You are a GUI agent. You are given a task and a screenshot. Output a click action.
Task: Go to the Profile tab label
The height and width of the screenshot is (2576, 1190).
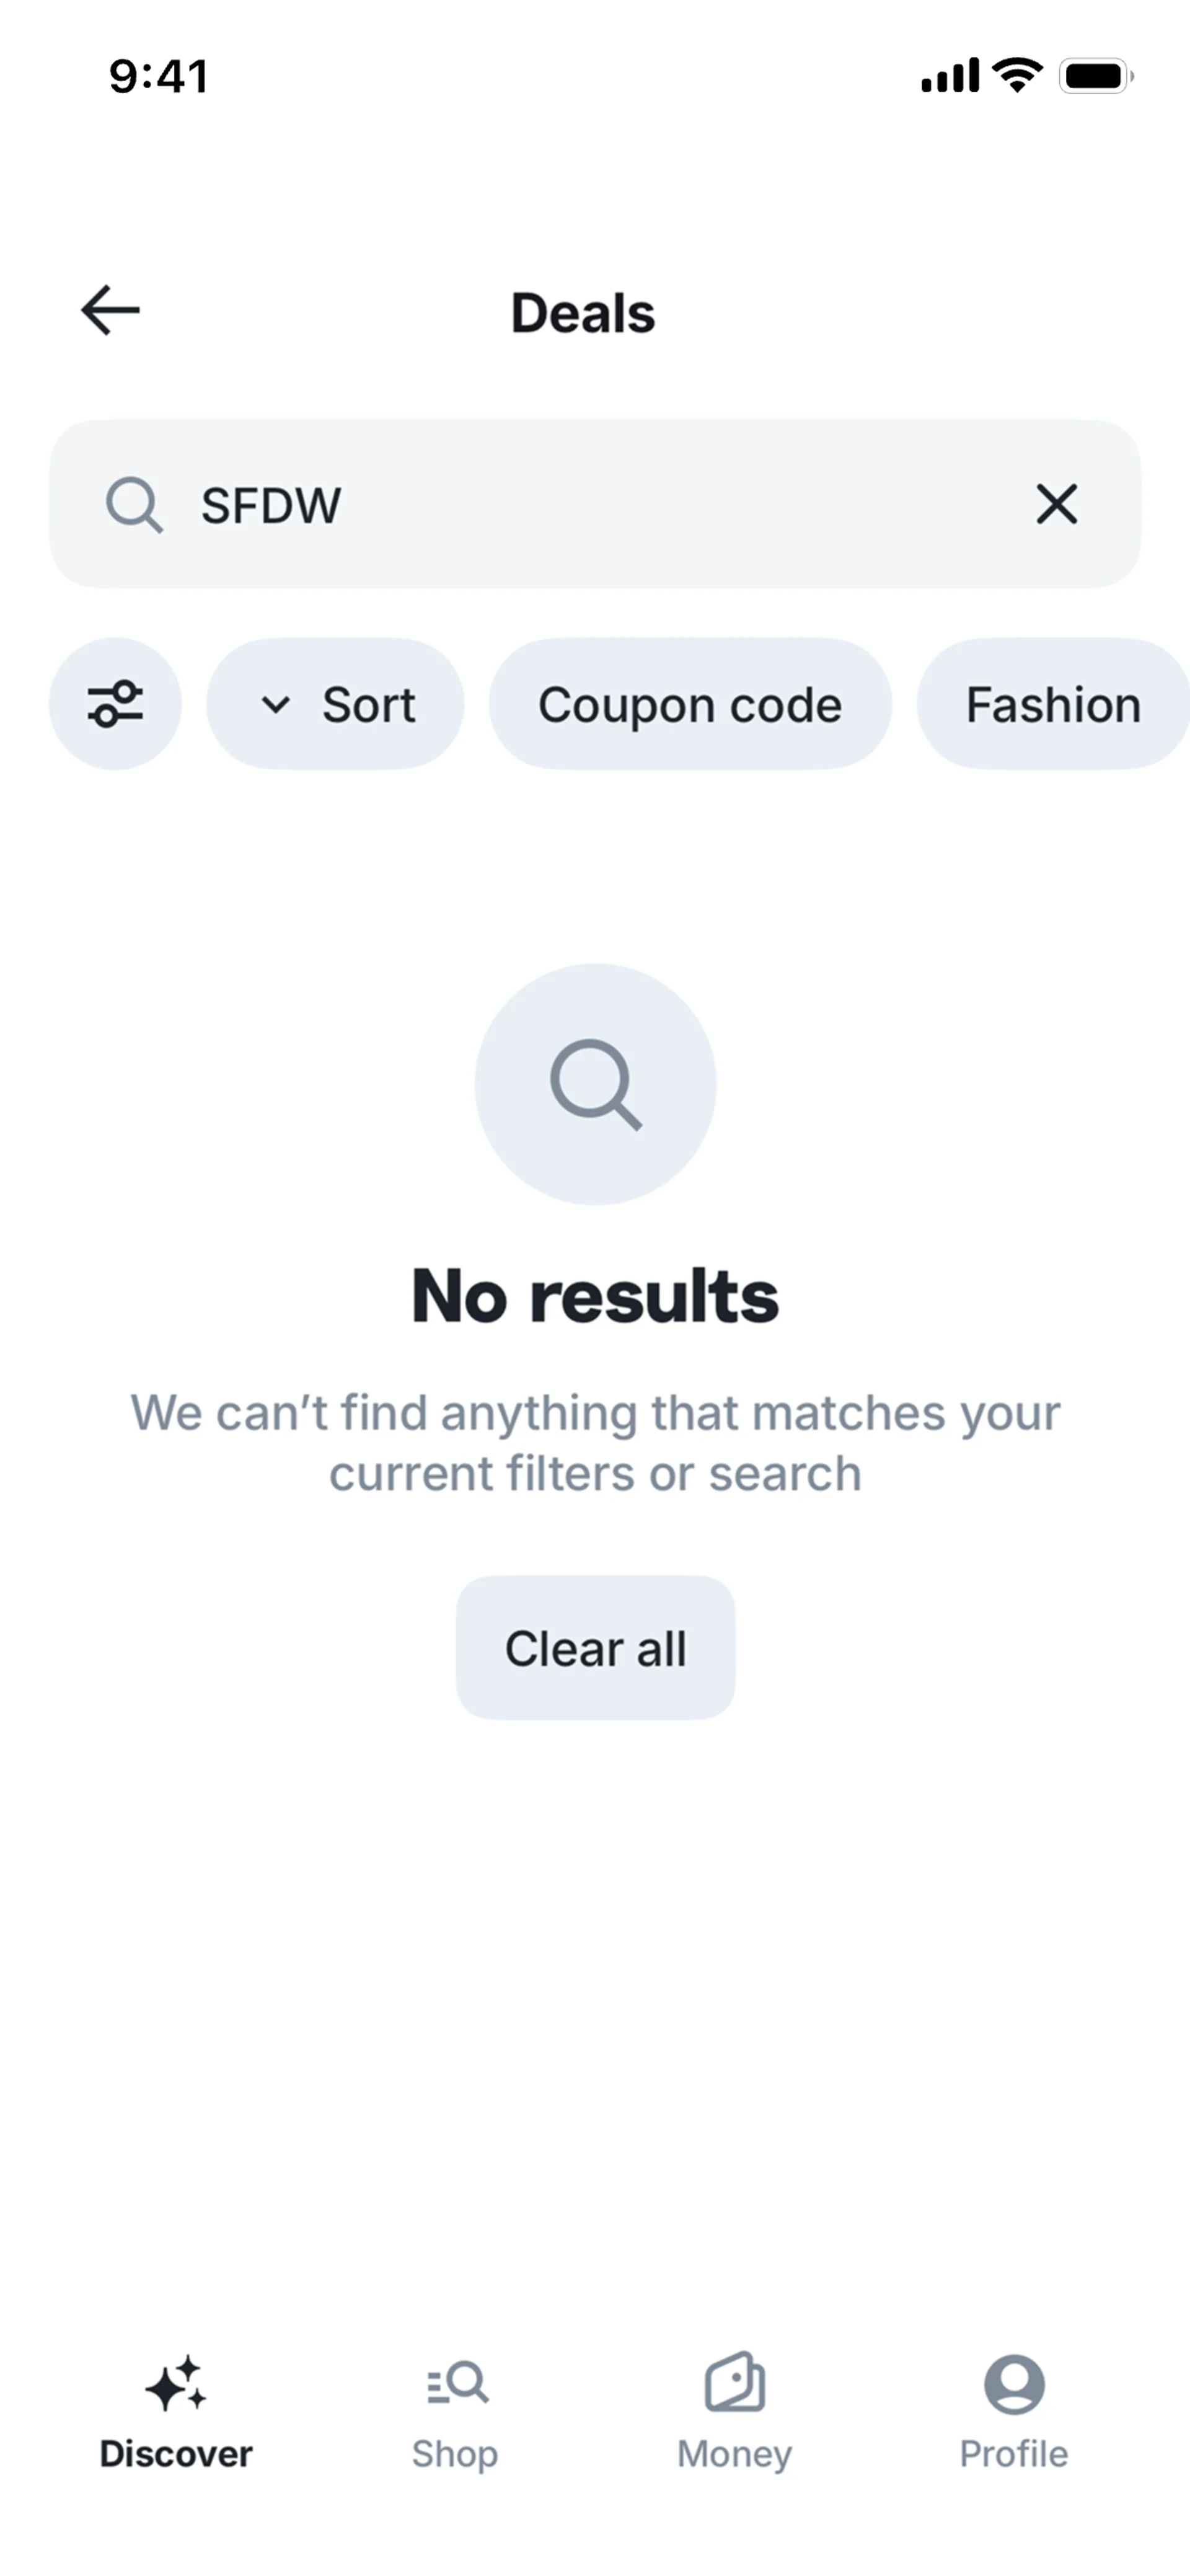tap(1014, 2454)
